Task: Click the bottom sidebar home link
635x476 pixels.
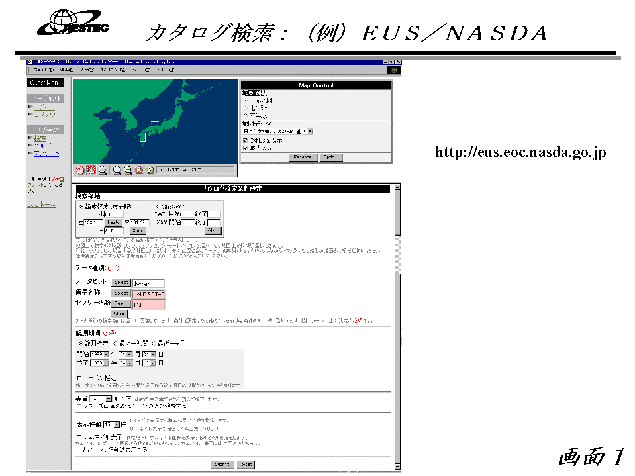Action: click(x=41, y=205)
